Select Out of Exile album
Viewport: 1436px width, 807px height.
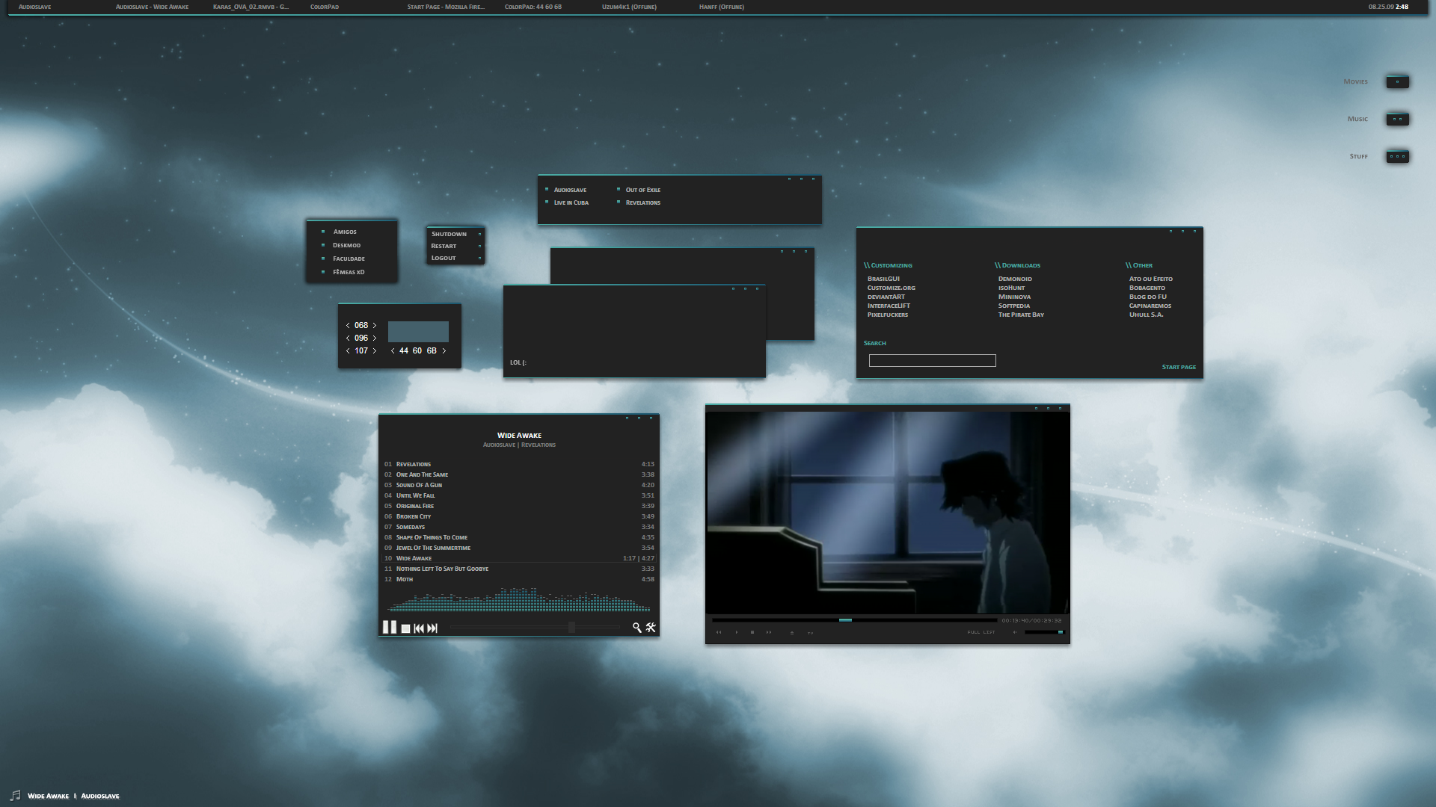[643, 190]
